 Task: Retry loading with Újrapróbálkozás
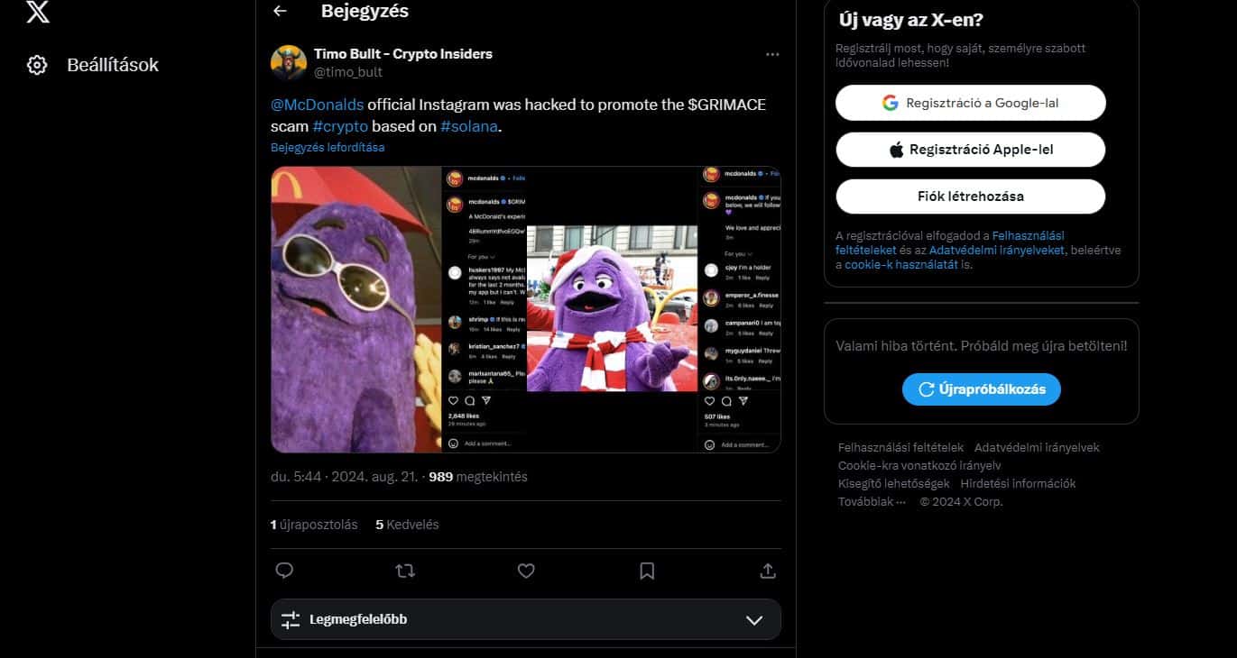[981, 388]
